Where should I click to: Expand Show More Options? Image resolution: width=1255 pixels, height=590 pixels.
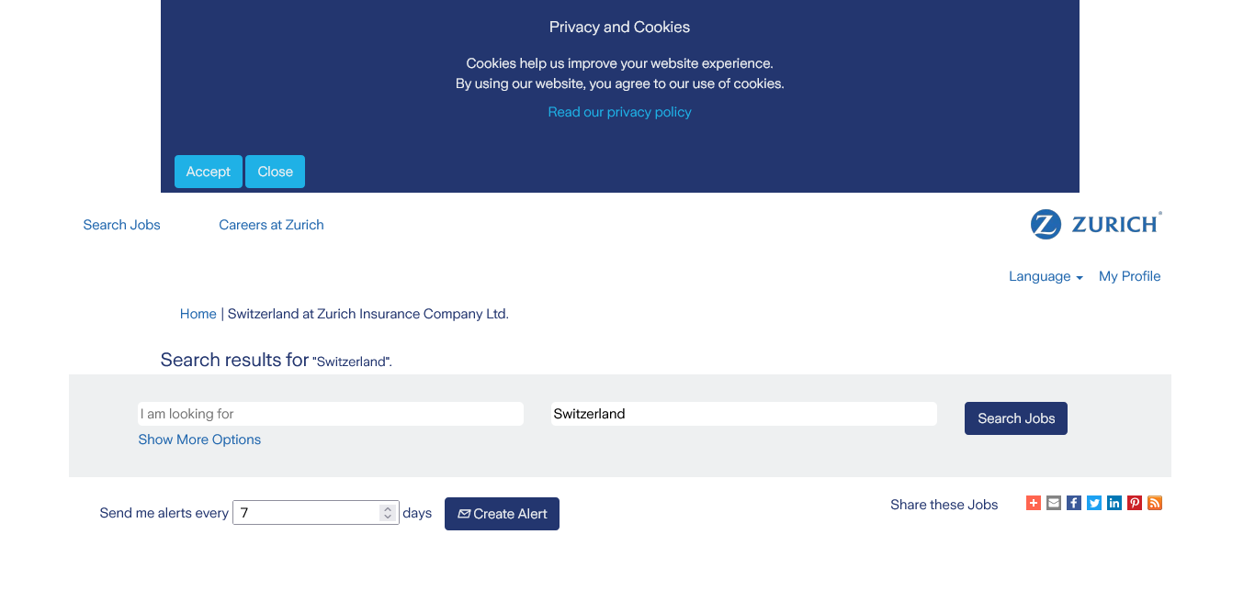(199, 440)
